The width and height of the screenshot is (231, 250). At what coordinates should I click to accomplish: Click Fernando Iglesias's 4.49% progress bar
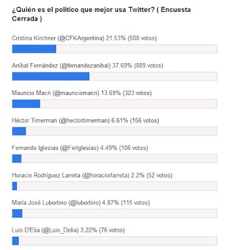(x=115, y=159)
